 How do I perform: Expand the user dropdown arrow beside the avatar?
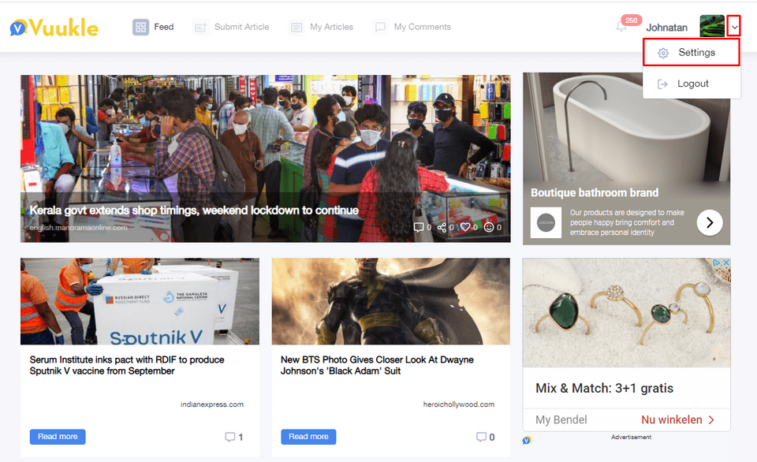(x=734, y=27)
